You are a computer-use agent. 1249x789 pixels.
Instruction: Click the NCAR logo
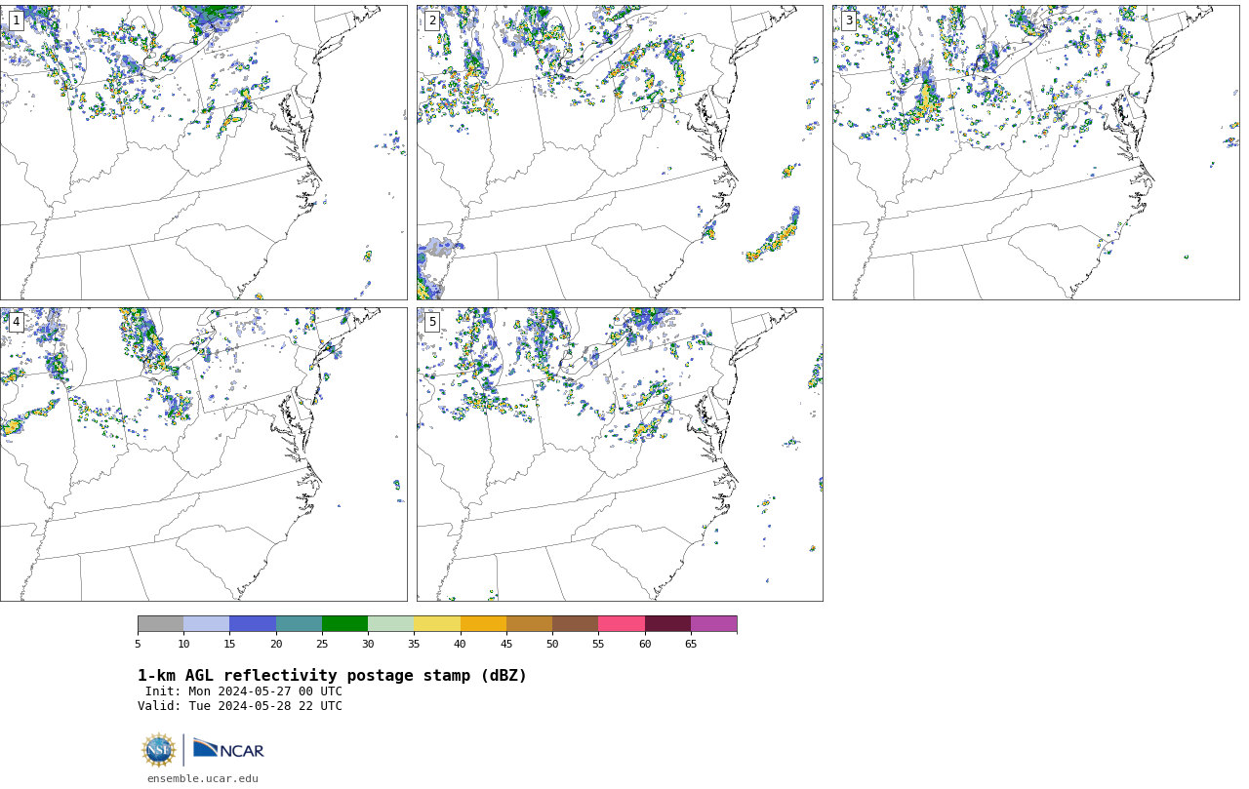[228, 749]
